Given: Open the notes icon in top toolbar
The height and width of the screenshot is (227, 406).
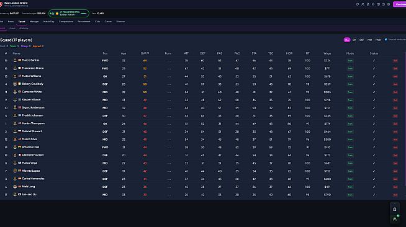Looking at the screenshot, I should pyautogui.click(x=358, y=4).
